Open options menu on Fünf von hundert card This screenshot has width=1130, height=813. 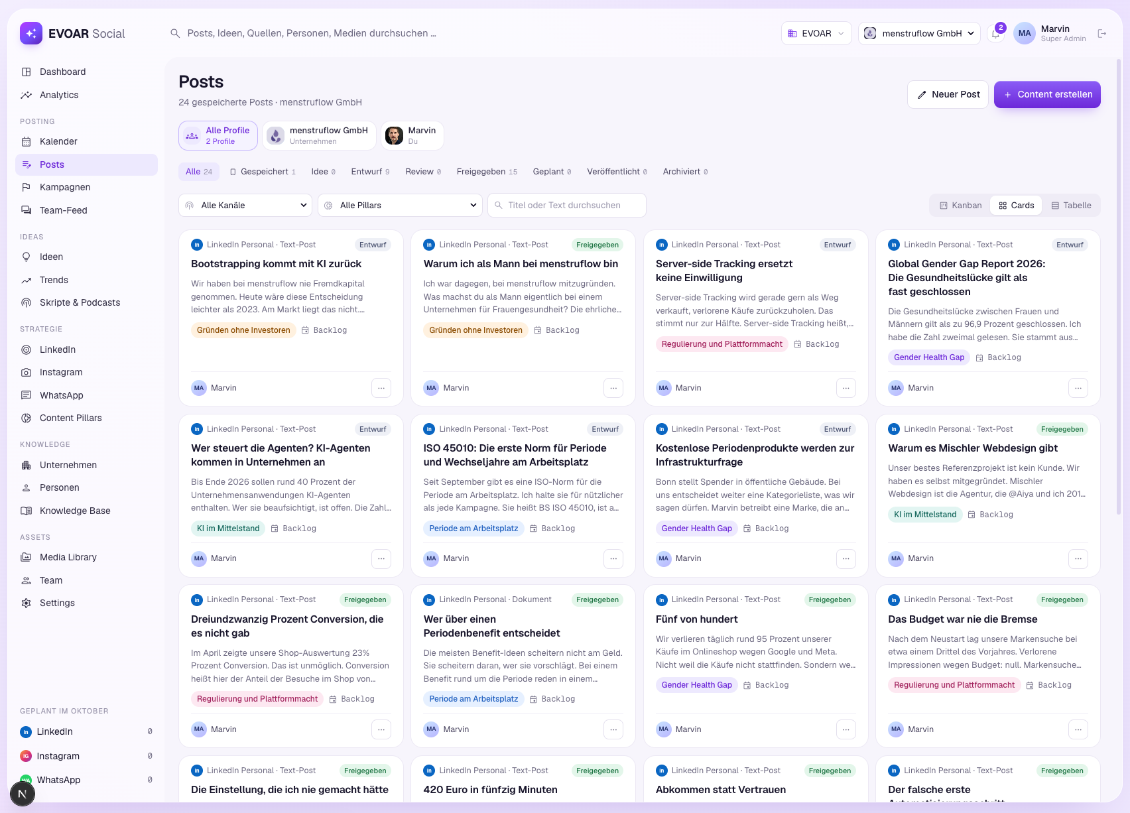click(846, 729)
